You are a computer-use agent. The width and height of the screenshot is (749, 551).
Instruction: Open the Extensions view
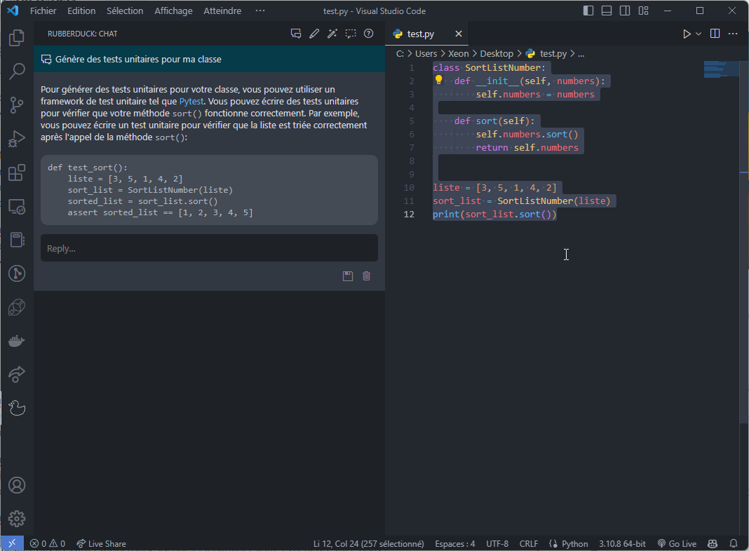pyautogui.click(x=17, y=172)
